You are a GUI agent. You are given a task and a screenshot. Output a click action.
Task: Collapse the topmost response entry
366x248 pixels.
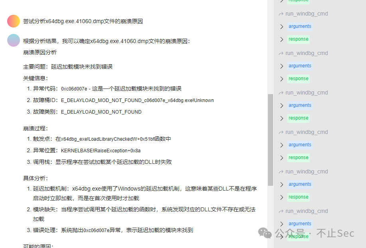click(282, 1)
